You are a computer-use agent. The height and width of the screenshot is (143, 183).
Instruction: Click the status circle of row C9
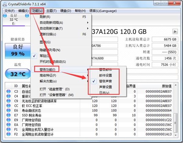[x=9, y=101]
